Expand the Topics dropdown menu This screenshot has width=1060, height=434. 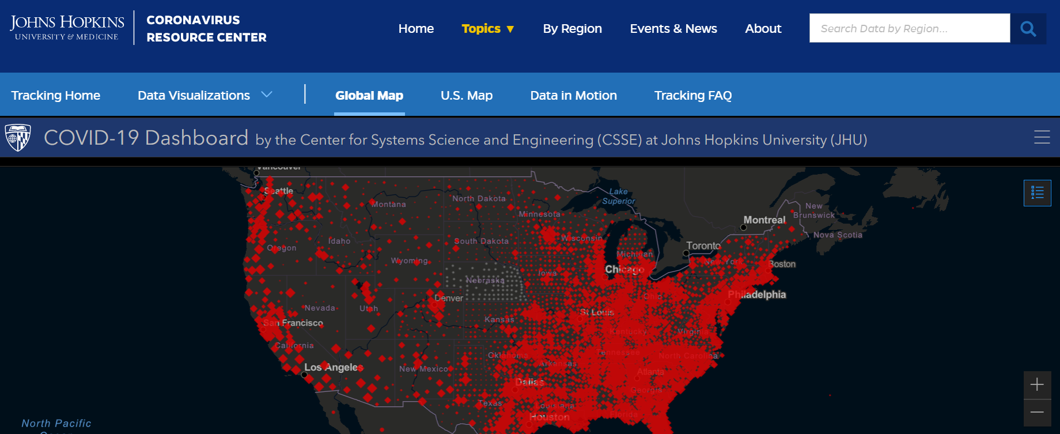point(487,29)
